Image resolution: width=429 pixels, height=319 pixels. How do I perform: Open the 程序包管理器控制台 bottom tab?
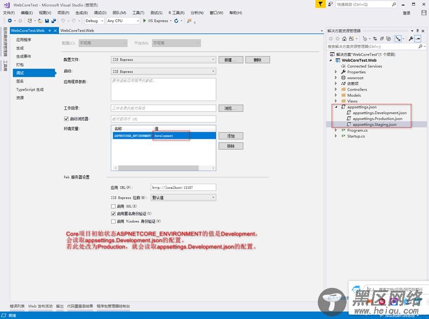coord(113,306)
